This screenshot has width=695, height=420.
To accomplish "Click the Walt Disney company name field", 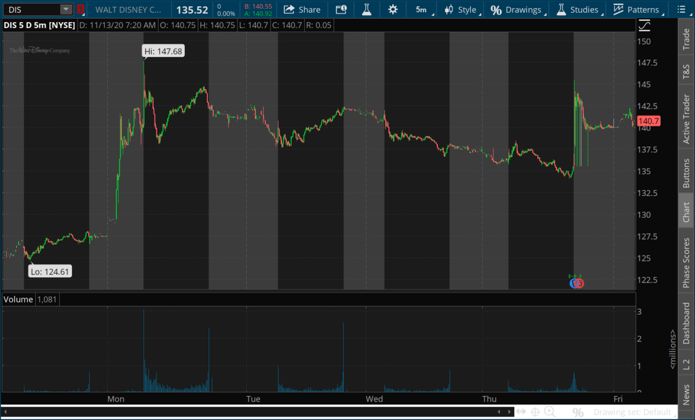I will tap(129, 9).
